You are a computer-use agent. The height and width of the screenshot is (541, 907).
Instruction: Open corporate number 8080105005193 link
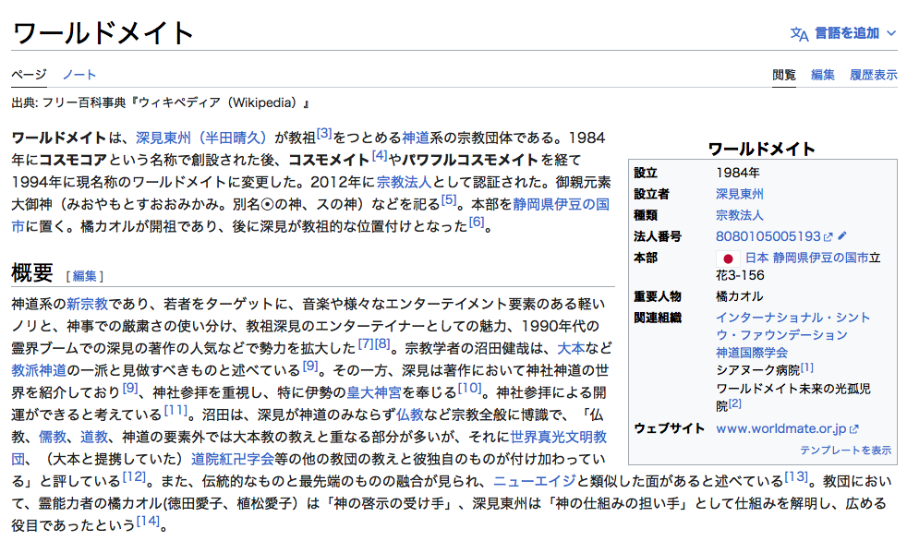768,236
